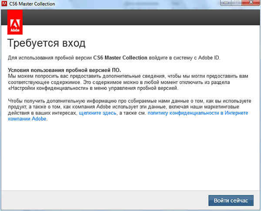
Task: Open the щелкните здесь link
Action: click(x=97, y=113)
